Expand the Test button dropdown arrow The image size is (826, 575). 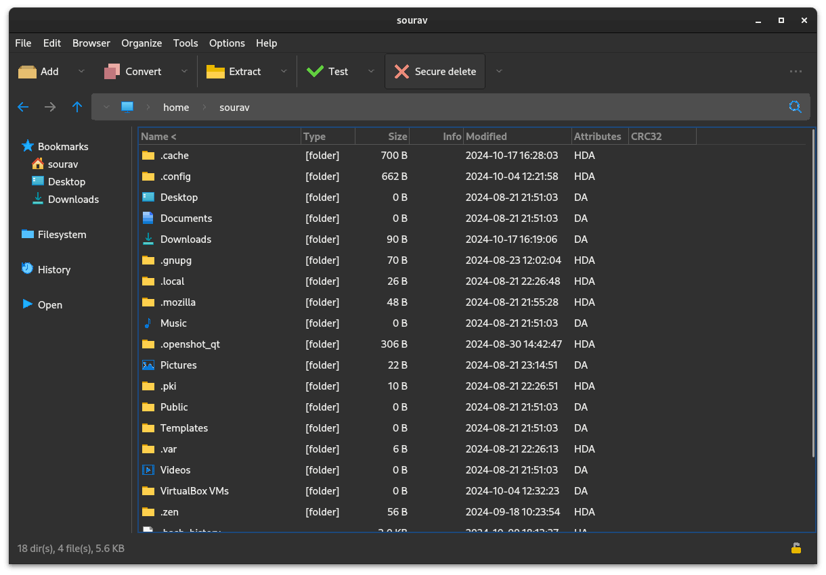370,71
